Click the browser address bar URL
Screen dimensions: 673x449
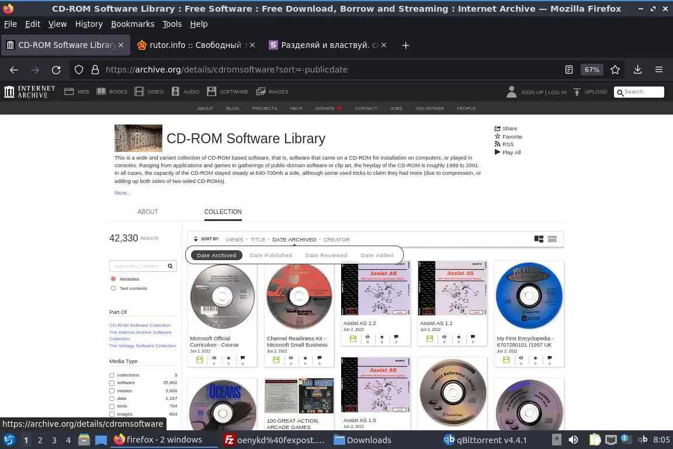(227, 70)
